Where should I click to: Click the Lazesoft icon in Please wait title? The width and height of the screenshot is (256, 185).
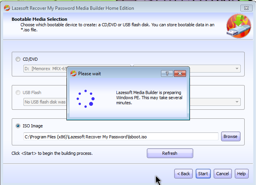(x=73, y=74)
